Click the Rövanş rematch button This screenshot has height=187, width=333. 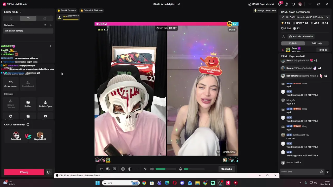24,172
